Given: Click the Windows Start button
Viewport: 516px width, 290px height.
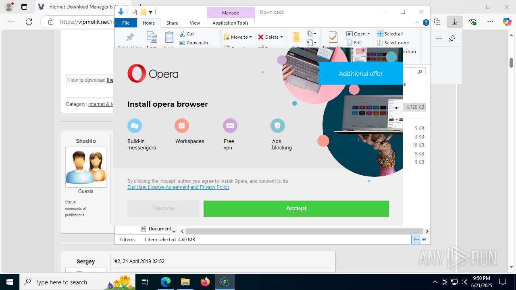Looking at the screenshot, I should 9,282.
